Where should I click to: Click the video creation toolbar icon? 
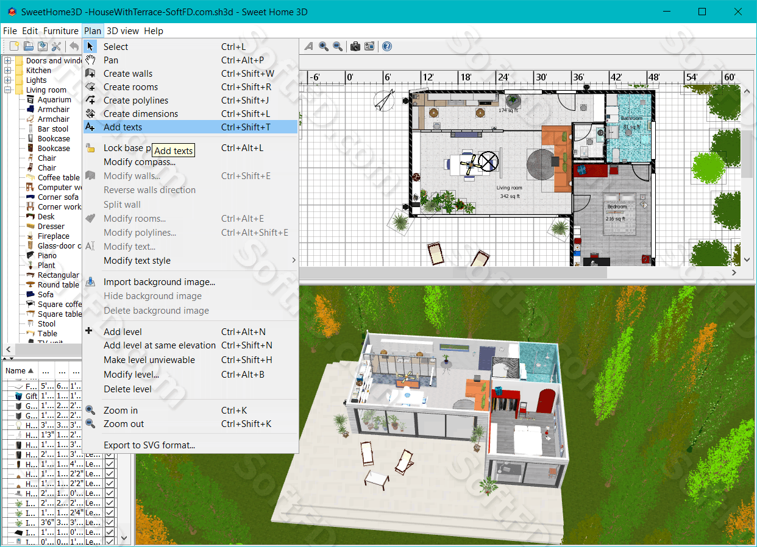(369, 46)
